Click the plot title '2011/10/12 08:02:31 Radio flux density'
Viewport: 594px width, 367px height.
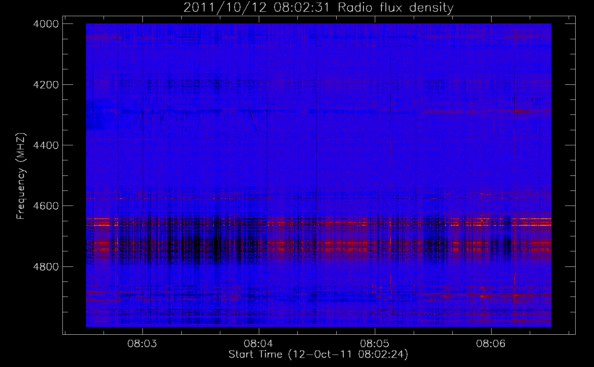click(319, 7)
